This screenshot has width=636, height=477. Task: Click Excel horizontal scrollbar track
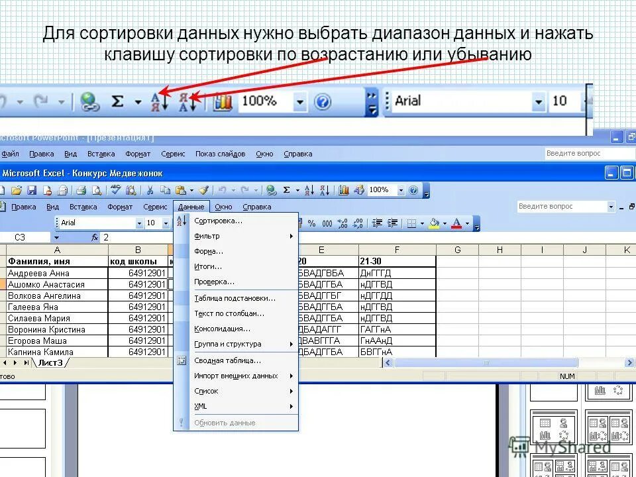[x=486, y=362]
